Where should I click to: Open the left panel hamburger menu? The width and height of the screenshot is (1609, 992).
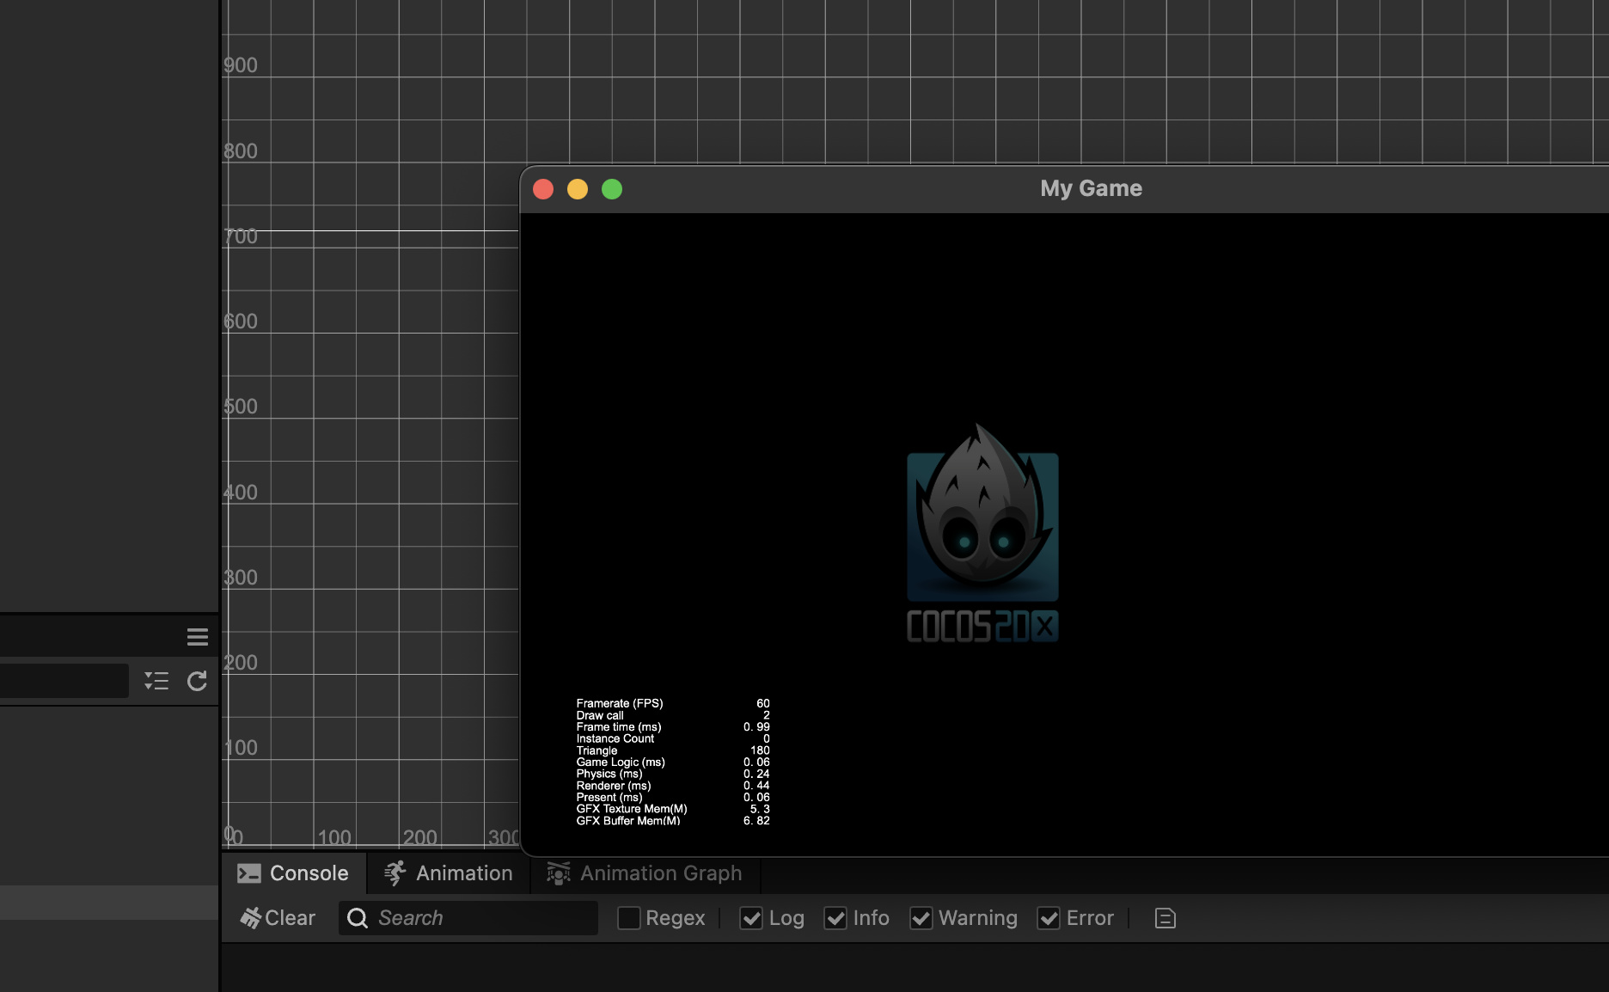coord(198,637)
